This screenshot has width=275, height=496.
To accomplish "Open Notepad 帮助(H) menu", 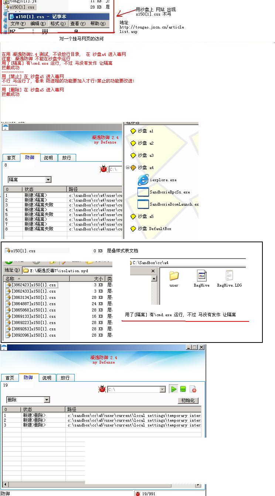I will [x=98, y=24].
